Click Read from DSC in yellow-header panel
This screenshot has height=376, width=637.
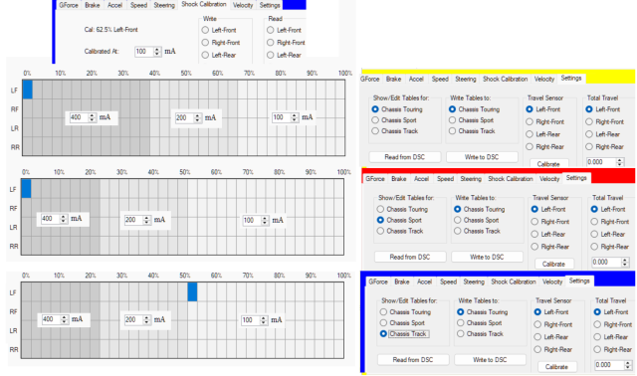pyautogui.click(x=405, y=157)
